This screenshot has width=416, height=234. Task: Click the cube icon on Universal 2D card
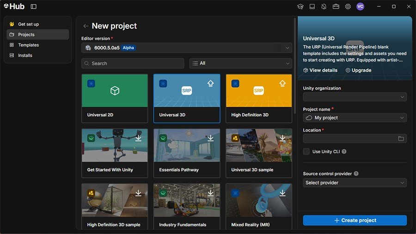tap(115, 90)
